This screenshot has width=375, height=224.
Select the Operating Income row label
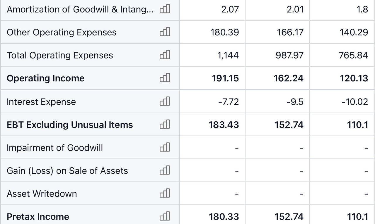45,78
